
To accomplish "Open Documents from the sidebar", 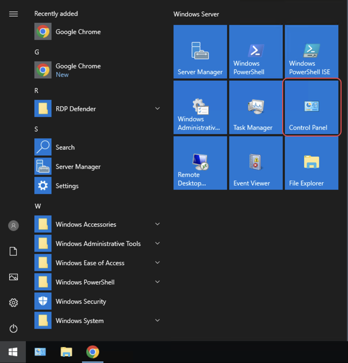I will tap(13, 251).
